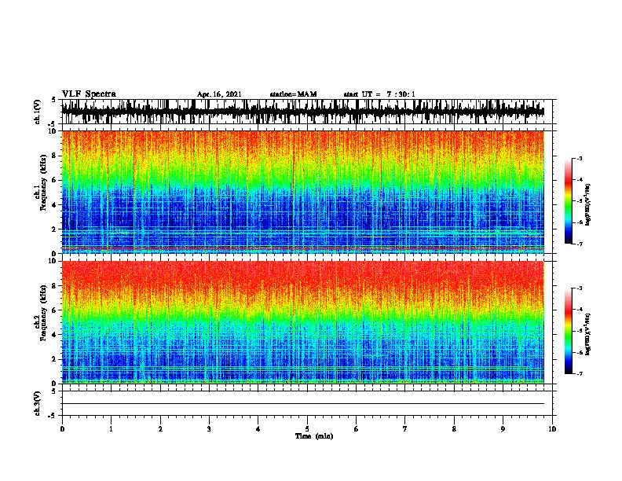Click the ch.2 spectrogram color scale bar

click(x=569, y=331)
